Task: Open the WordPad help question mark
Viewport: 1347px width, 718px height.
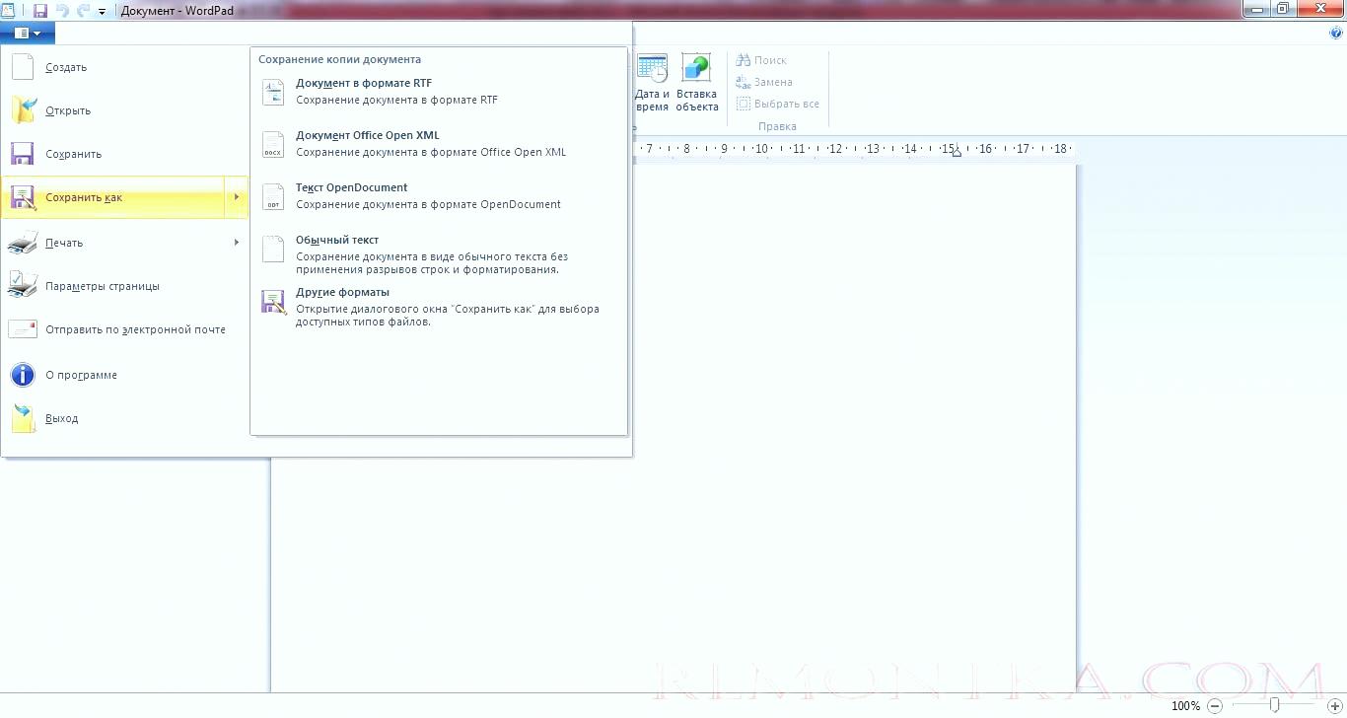Action: (x=1336, y=33)
